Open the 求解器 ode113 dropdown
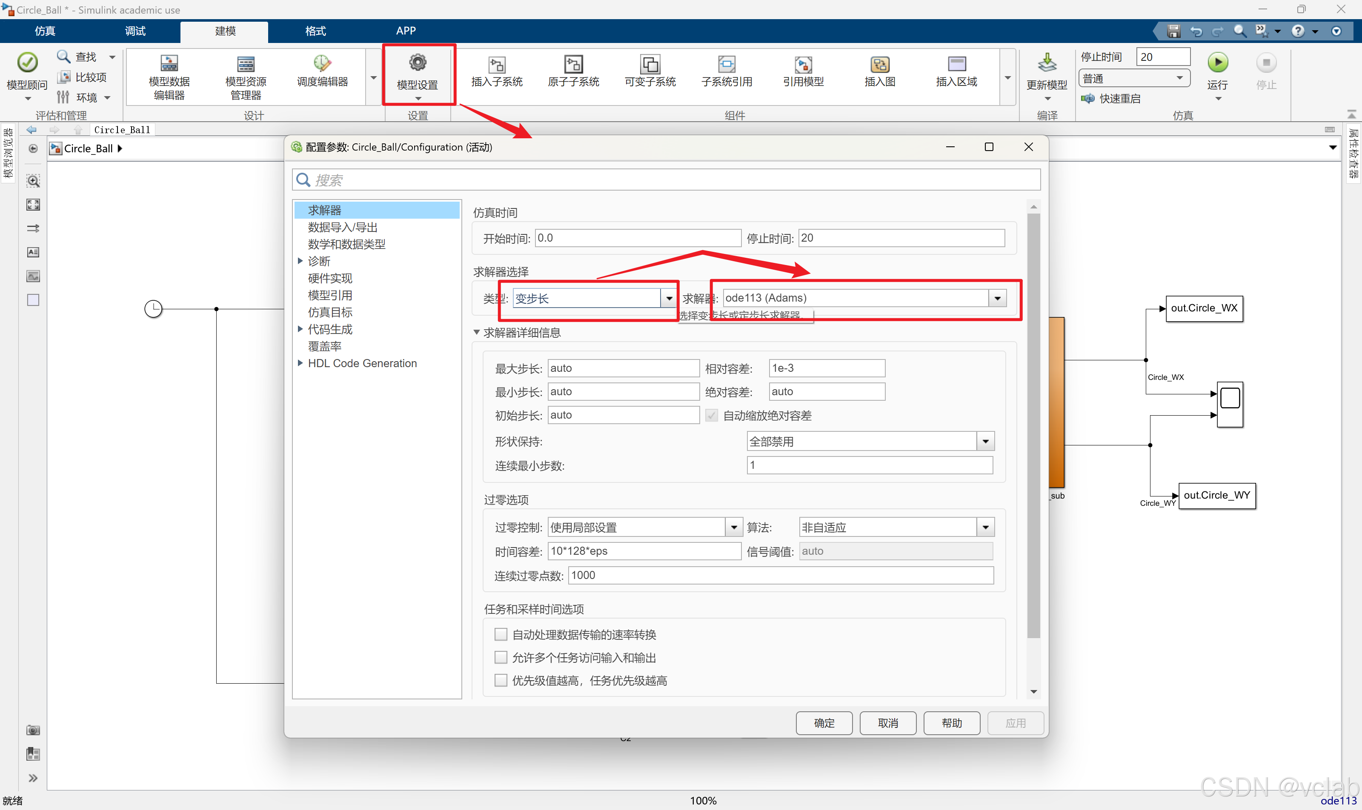Viewport: 1362px width, 810px height. click(997, 298)
